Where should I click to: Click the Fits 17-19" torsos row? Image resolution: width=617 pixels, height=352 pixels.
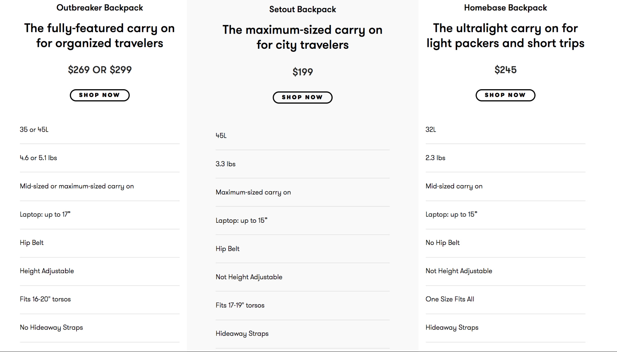(240, 305)
